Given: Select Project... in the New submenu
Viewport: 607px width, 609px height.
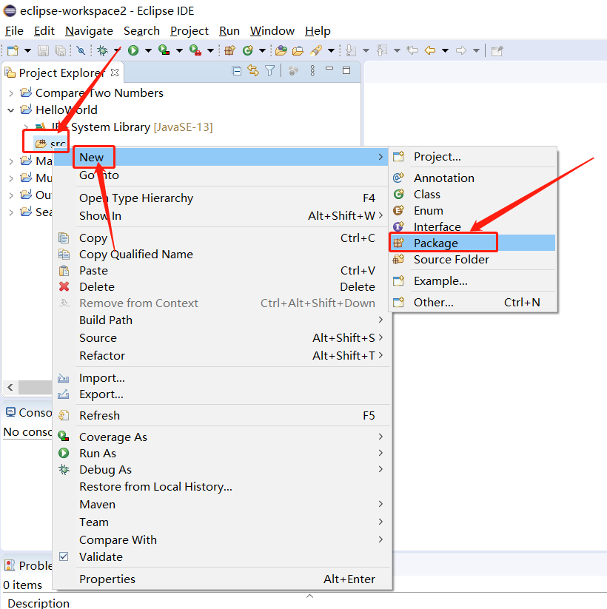Looking at the screenshot, I should pyautogui.click(x=472, y=157).
